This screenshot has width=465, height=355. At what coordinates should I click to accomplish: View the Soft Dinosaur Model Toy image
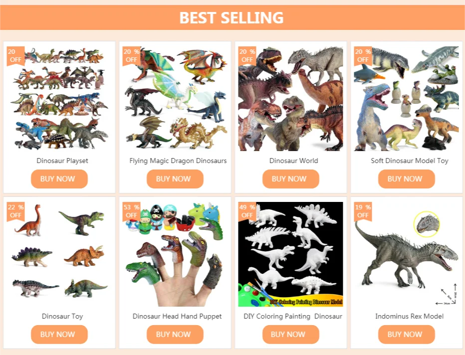click(x=406, y=98)
